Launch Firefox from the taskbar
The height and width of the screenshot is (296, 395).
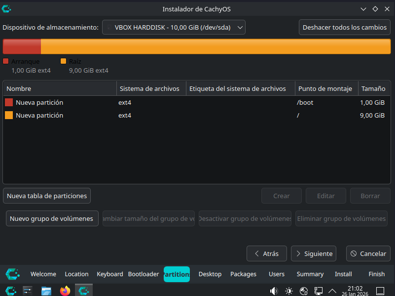pyautogui.click(x=65, y=291)
